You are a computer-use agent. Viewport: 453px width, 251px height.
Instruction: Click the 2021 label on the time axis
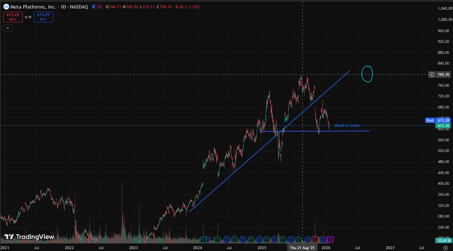point(5,248)
